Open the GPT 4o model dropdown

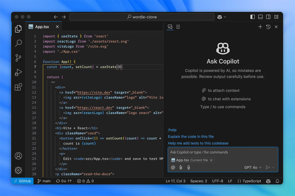click(253, 167)
